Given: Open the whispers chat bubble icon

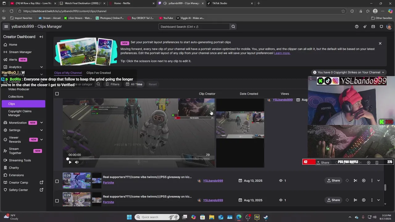Looking at the screenshot, I should pyautogui.click(x=381, y=27).
